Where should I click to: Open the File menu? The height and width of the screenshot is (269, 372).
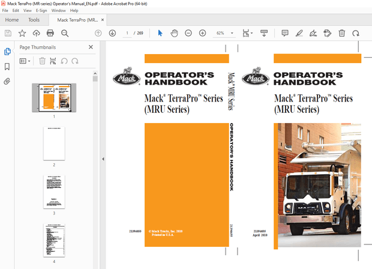point(5,10)
